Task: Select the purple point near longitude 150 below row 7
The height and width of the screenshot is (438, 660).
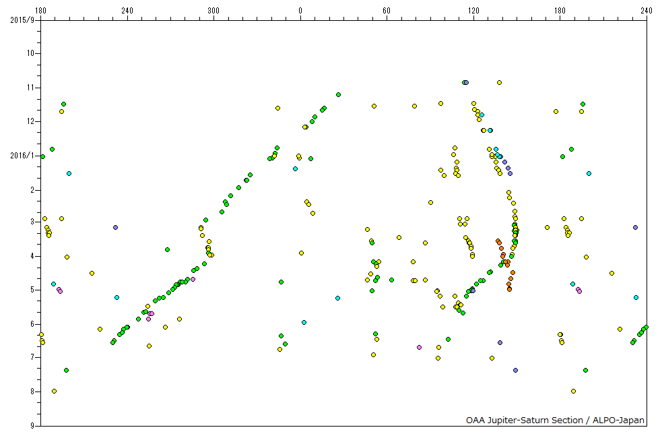Action: pyautogui.click(x=516, y=370)
